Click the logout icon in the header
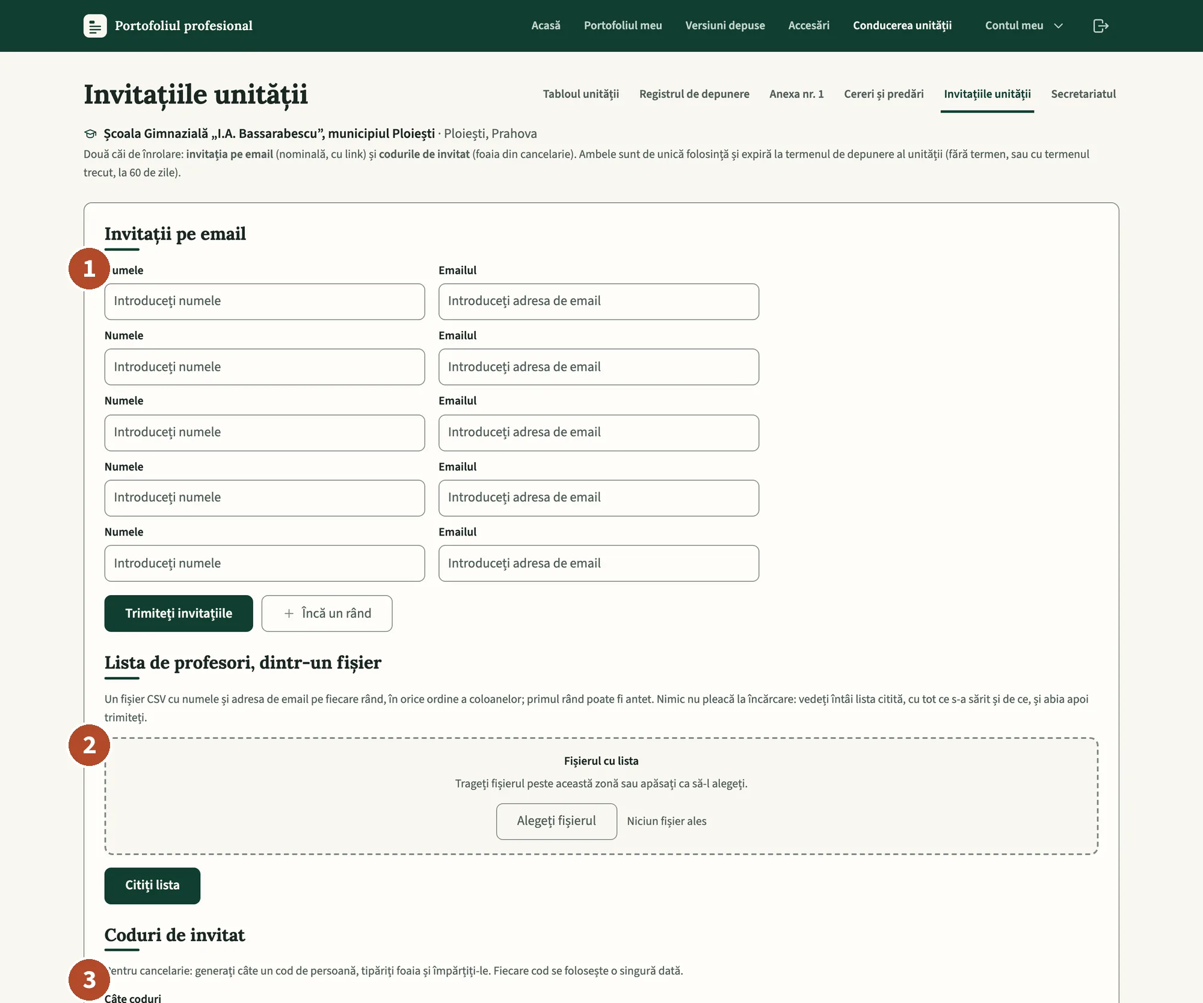1203x1003 pixels. (x=1100, y=26)
